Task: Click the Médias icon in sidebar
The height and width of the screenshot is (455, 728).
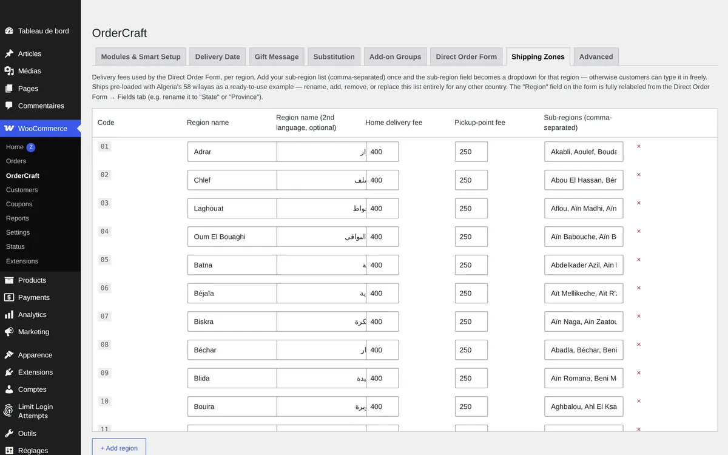Action: (x=9, y=71)
